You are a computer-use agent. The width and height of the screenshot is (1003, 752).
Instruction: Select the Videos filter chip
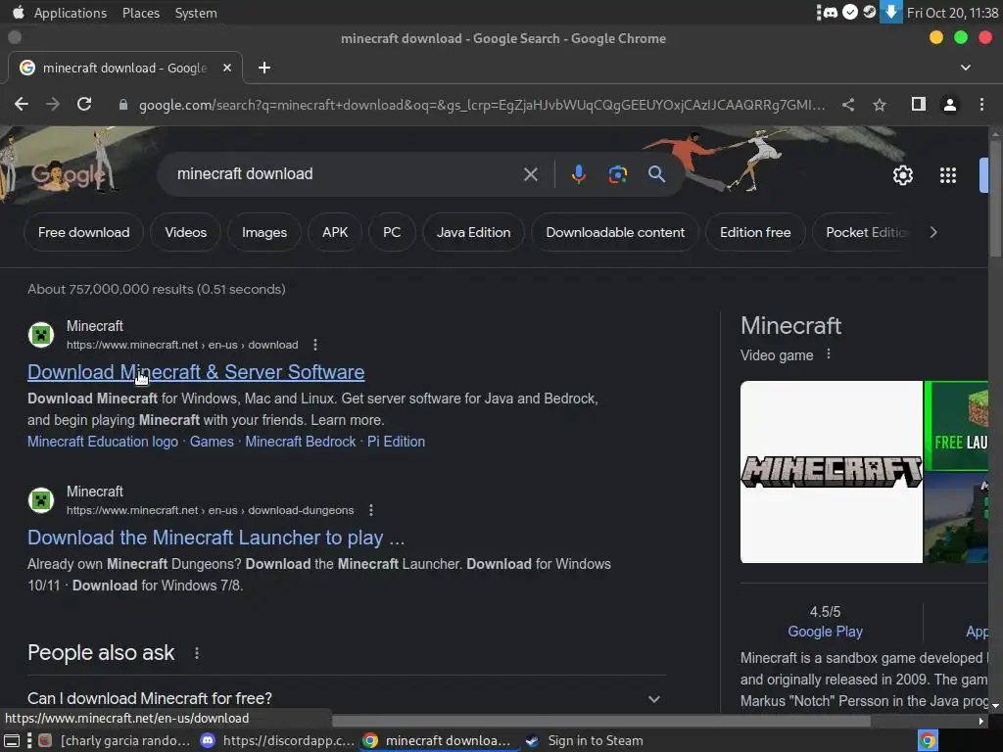(x=185, y=232)
